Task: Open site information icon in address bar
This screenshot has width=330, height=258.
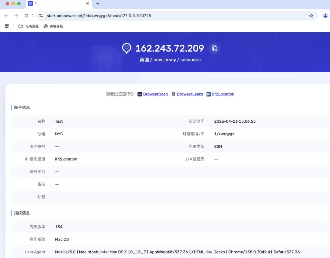Action: click(x=41, y=15)
